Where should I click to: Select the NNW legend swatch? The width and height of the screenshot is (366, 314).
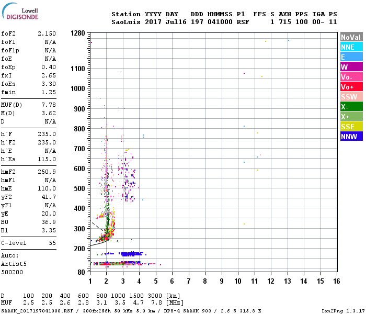351,136
